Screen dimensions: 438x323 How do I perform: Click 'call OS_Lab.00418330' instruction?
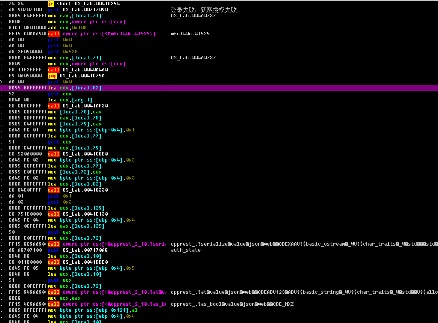point(78,190)
